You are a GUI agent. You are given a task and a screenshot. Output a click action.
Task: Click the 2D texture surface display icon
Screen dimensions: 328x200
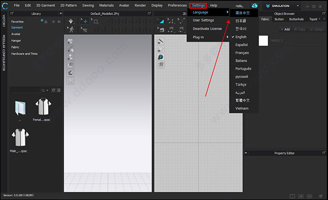161,65
